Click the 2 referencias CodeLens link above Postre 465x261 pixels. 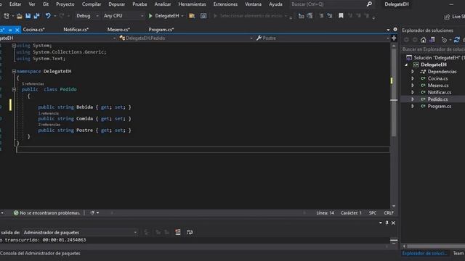tap(49, 125)
